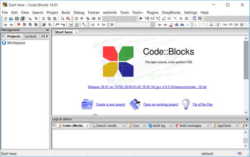
Task: Click the Replace icon
Action: tap(68, 19)
